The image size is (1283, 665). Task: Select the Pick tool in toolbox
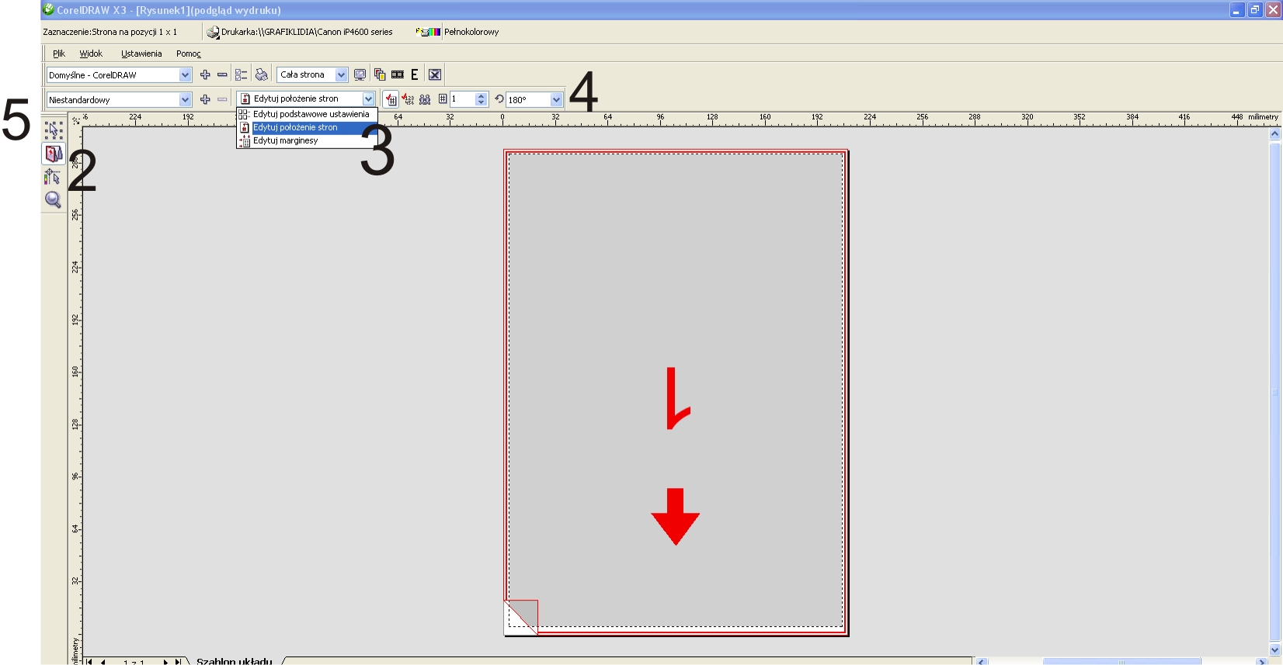[53, 130]
